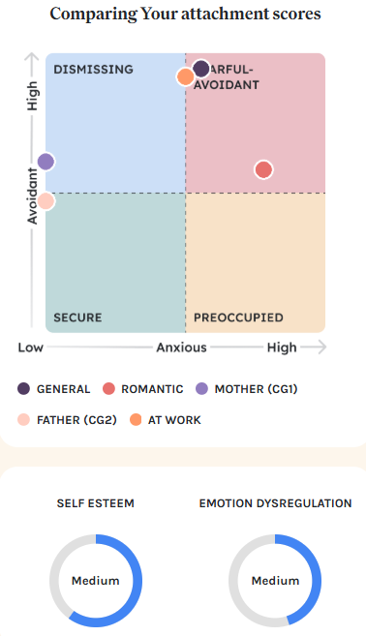Click the Self Esteem donut gauge

coord(96,581)
